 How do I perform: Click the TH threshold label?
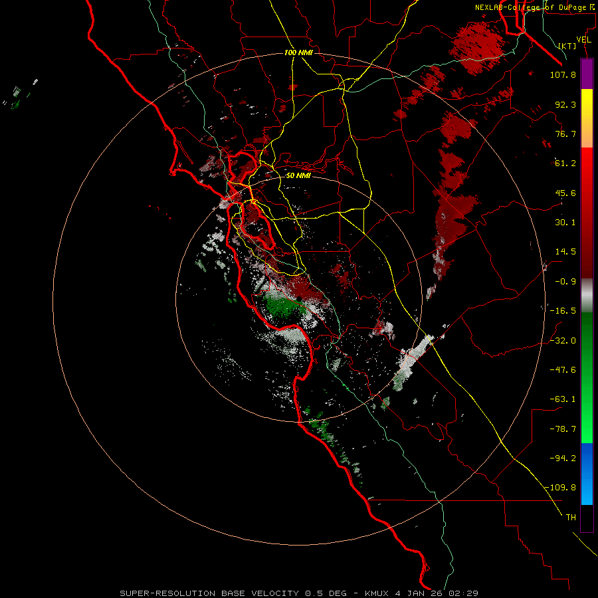pyautogui.click(x=571, y=518)
